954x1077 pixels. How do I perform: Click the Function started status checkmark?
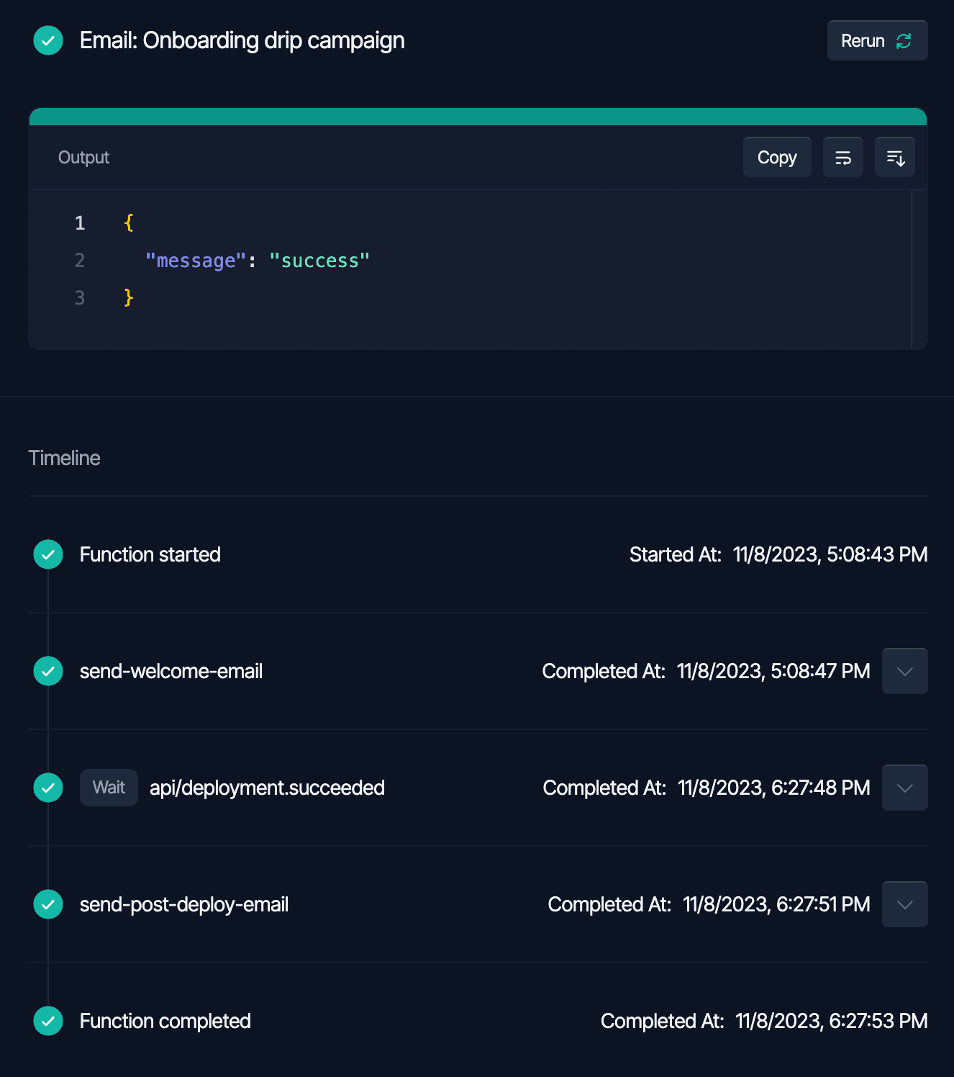tap(48, 554)
